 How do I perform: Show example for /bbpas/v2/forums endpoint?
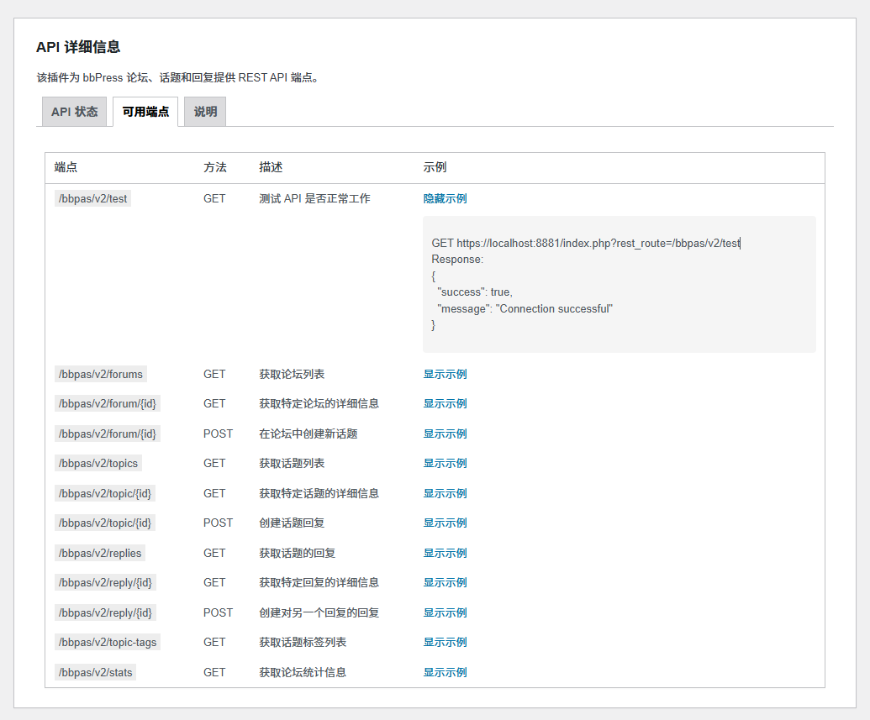[x=445, y=375]
